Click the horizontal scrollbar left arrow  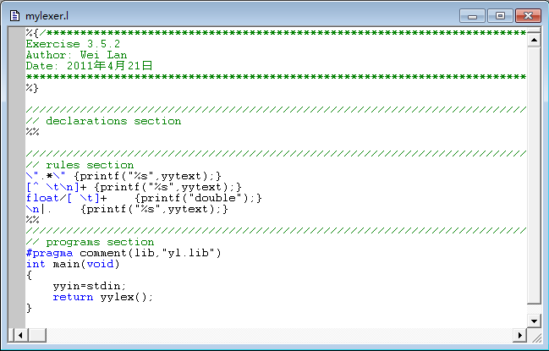[20, 335]
